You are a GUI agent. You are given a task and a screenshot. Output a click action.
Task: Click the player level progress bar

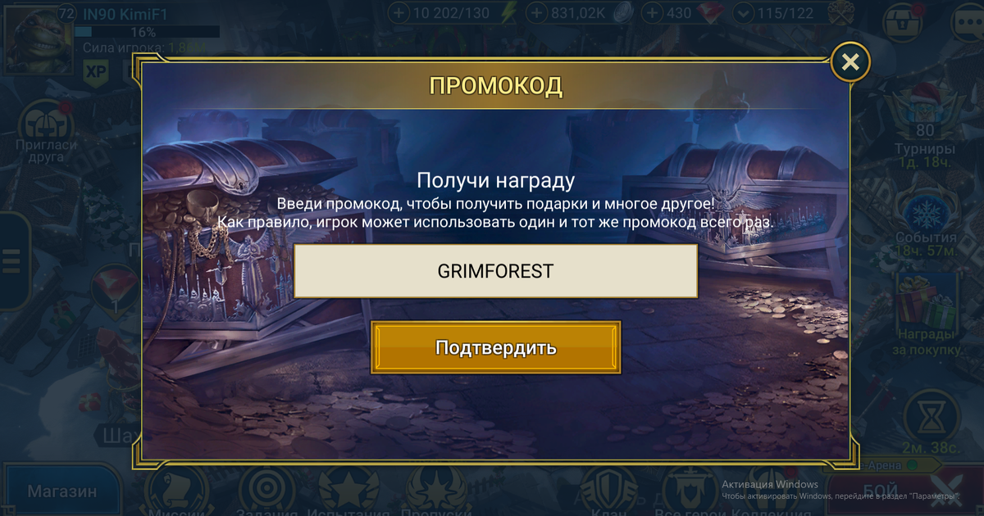(147, 31)
